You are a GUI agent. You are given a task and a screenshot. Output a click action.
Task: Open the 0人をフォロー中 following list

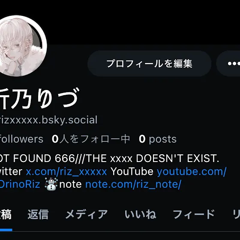click(x=91, y=139)
